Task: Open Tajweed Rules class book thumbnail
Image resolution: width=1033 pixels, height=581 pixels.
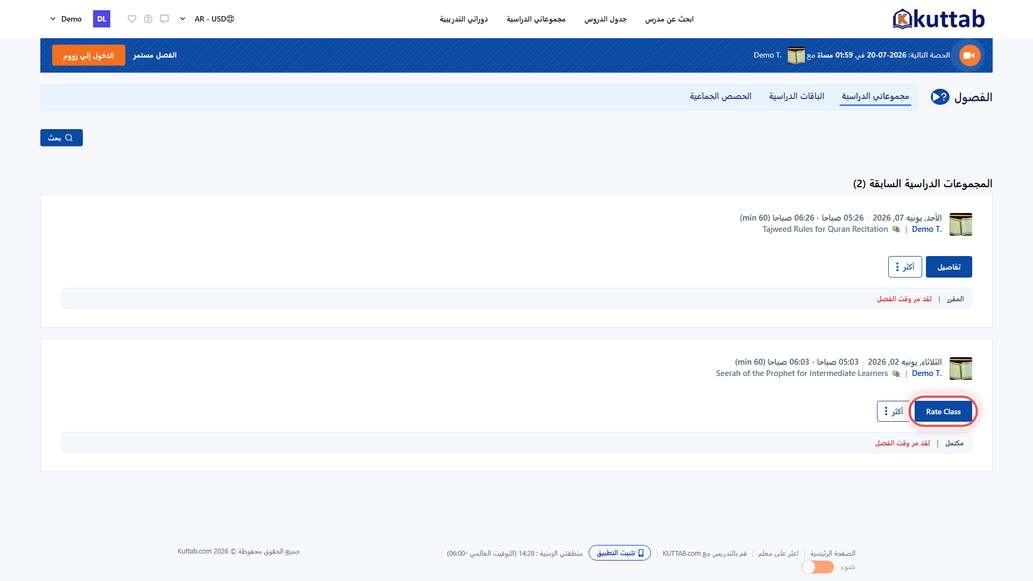Action: pyautogui.click(x=960, y=224)
